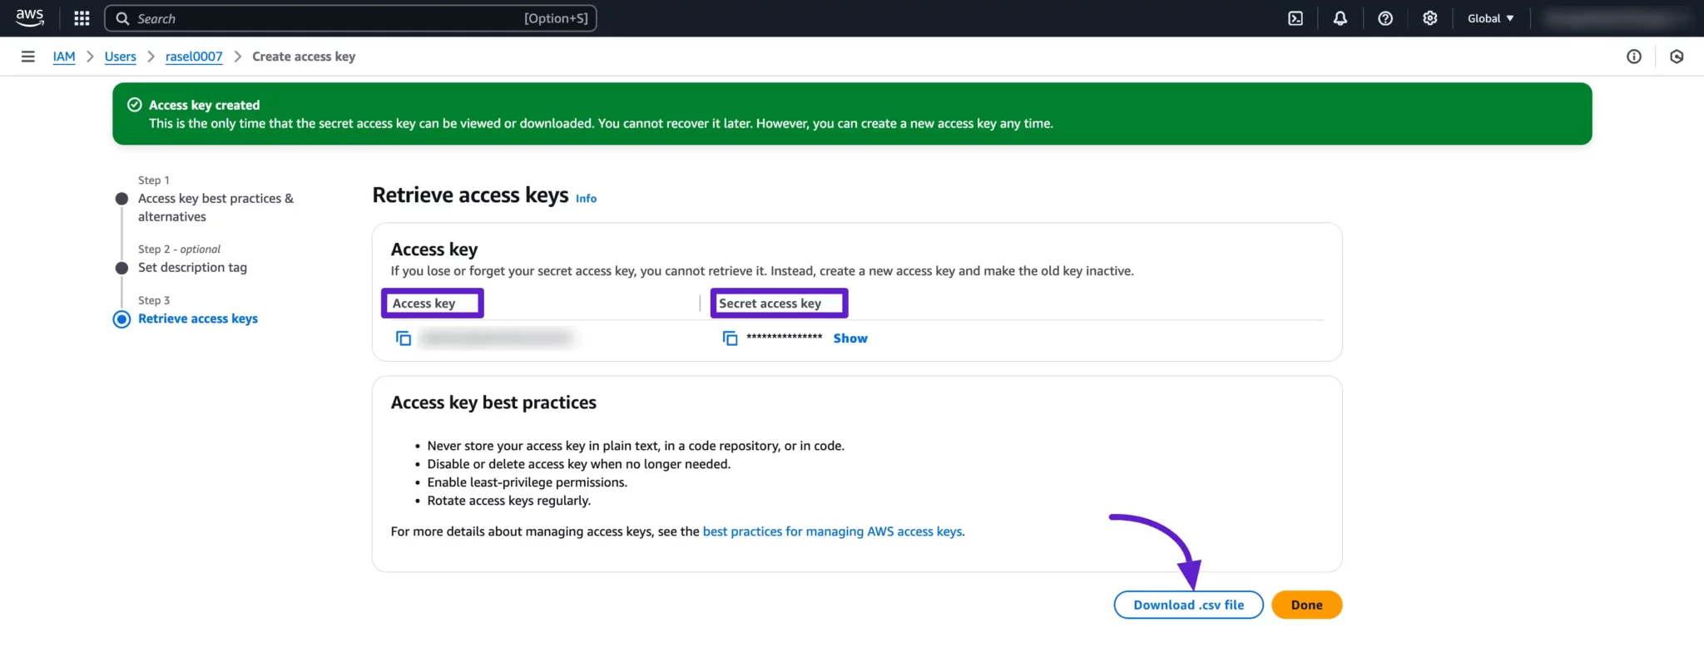Launch CloudShell from the top bar

pyautogui.click(x=1295, y=18)
